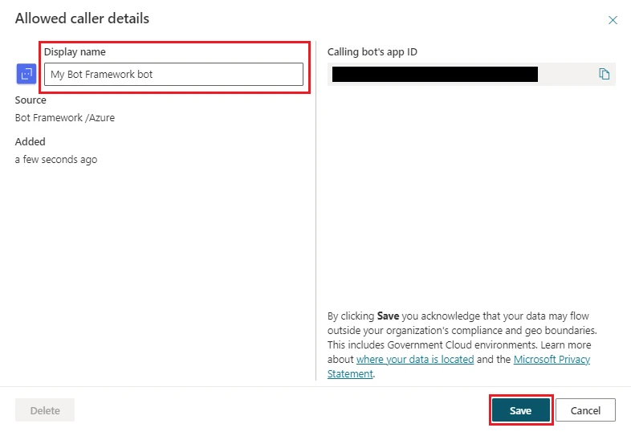Close the Allowed caller details dialog

[613, 20]
